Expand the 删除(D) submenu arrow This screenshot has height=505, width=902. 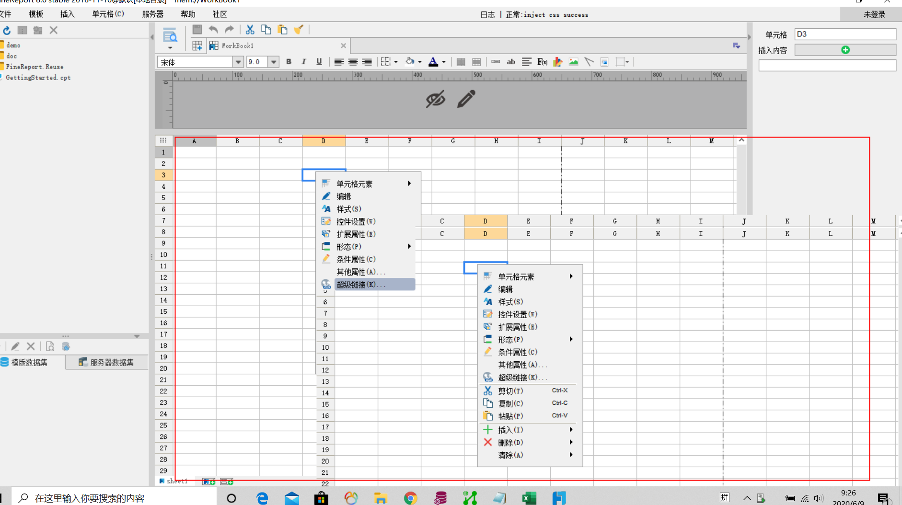click(571, 442)
